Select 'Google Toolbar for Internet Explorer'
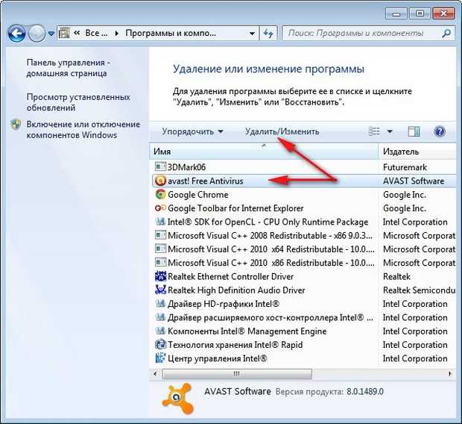 click(235, 208)
